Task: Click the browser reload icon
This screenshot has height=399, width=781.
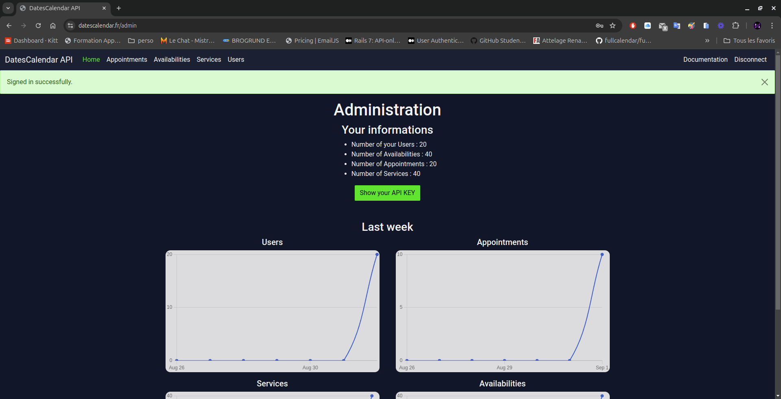Action: [x=38, y=26]
